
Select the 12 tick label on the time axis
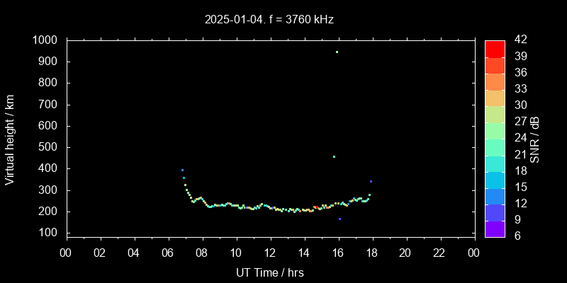click(x=270, y=252)
